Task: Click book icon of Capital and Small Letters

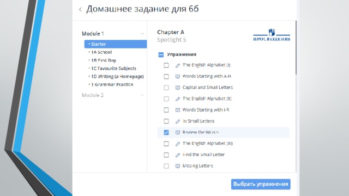Action: pos(177,88)
